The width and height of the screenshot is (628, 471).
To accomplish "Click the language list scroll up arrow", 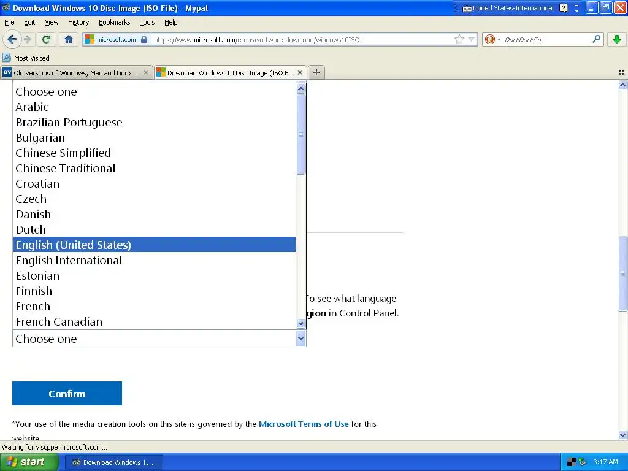I will click(301, 88).
